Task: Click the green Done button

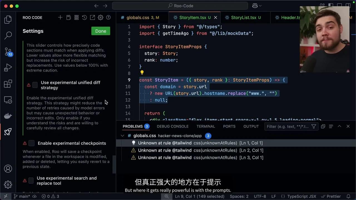Action: point(101,31)
